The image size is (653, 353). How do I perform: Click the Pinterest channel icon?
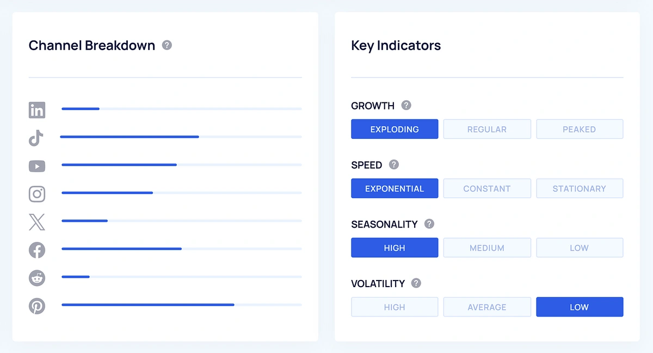[37, 306]
